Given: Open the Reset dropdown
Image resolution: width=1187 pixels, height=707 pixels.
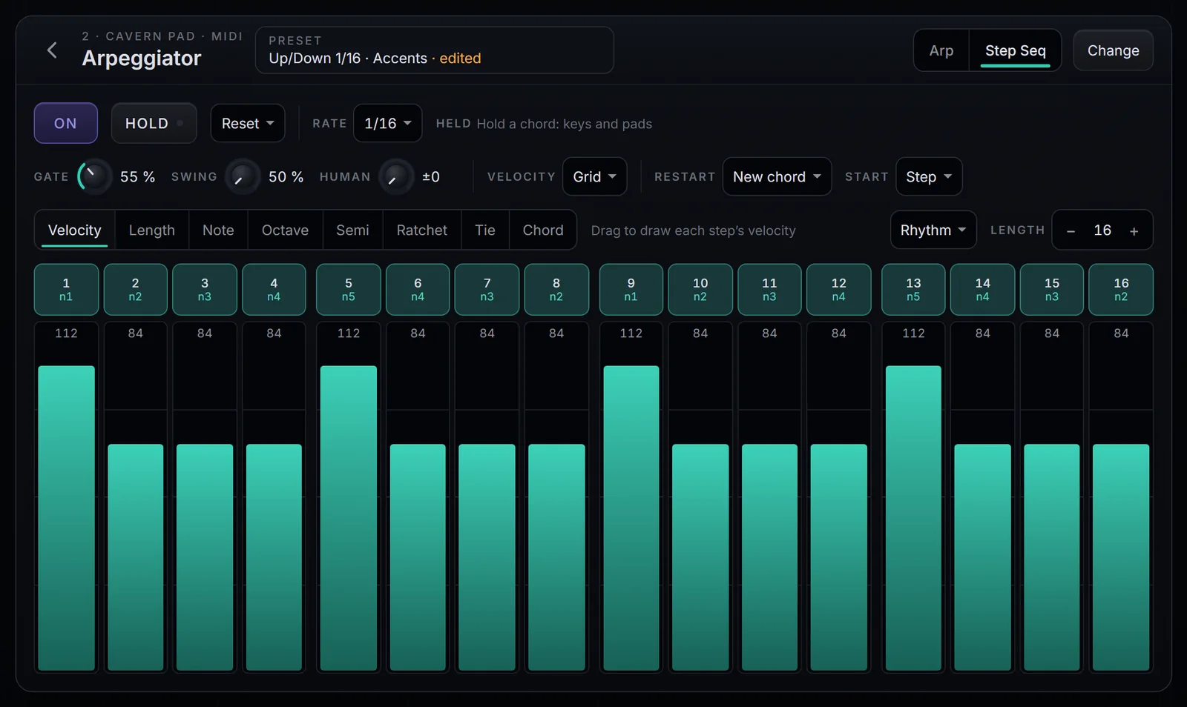Looking at the screenshot, I should pyautogui.click(x=248, y=123).
